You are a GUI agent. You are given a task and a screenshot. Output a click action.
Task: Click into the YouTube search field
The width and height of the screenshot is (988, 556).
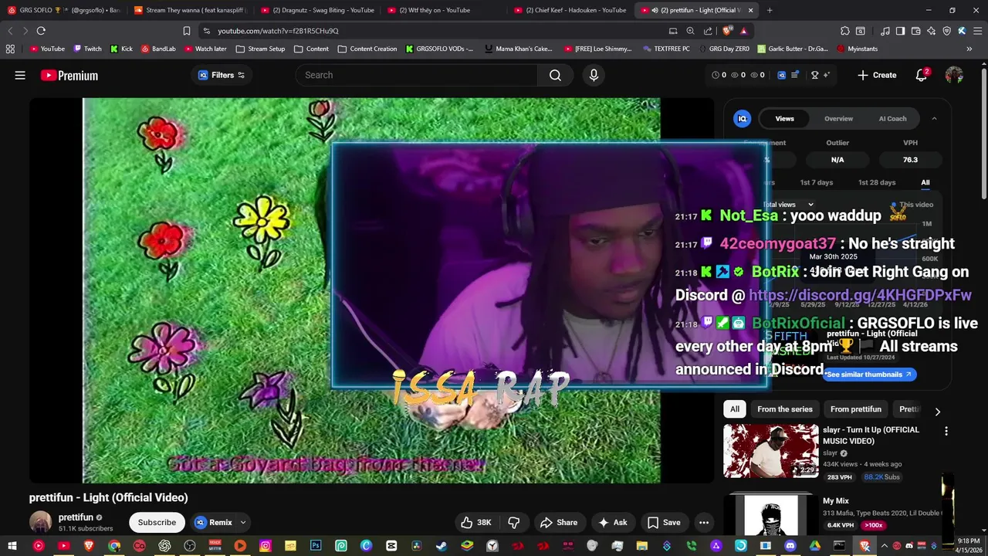(417, 75)
